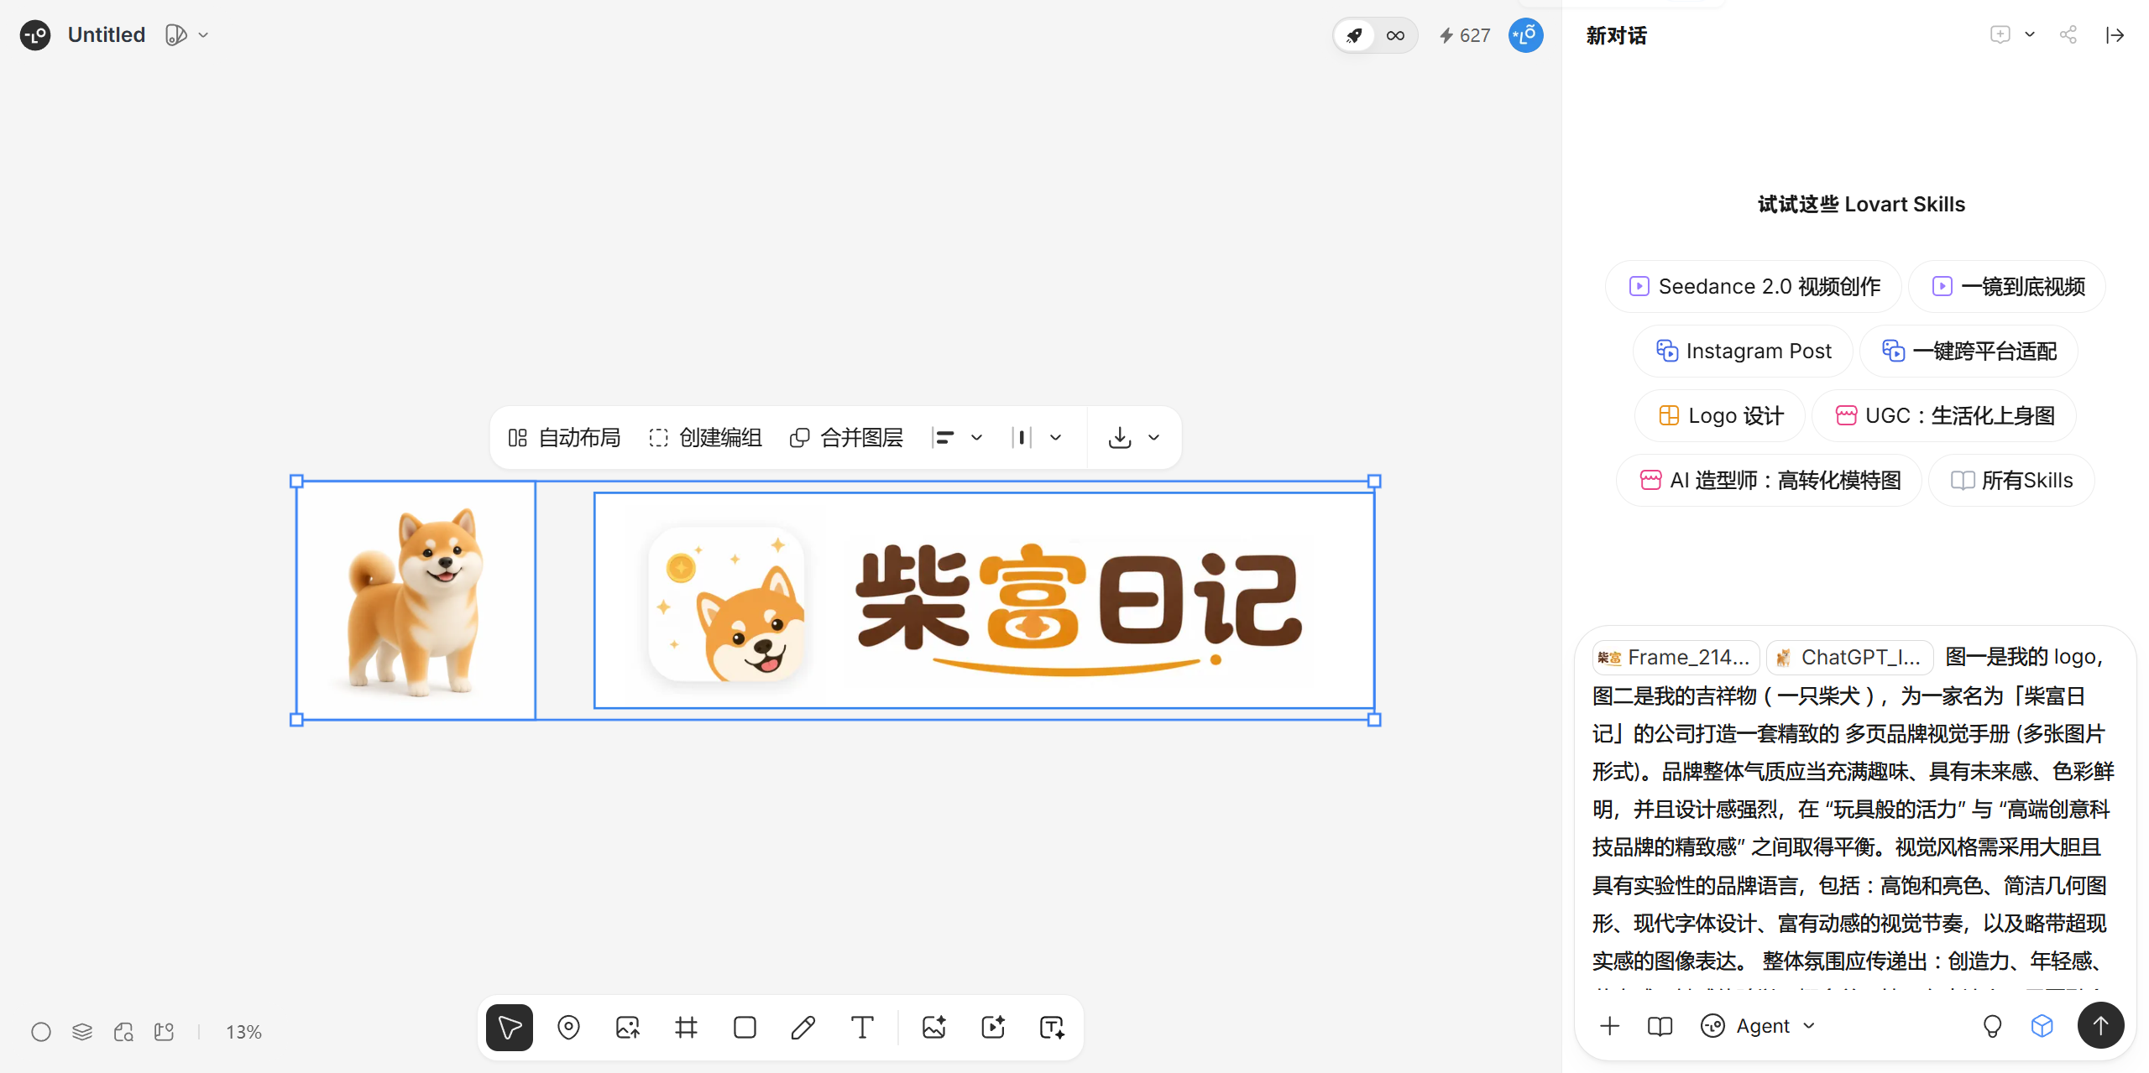
Task: Click the 自动布局 button
Action: pos(564,437)
